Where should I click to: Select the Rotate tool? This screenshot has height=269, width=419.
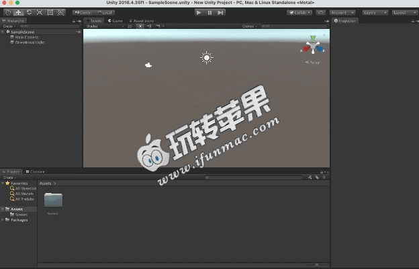(29, 12)
